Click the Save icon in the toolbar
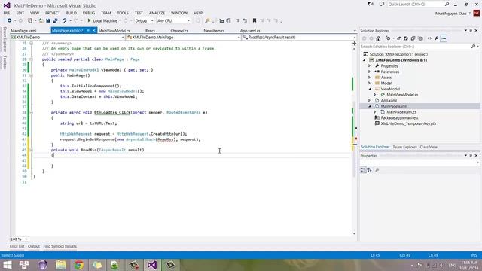The height and width of the screenshot is (271, 482). (48, 20)
